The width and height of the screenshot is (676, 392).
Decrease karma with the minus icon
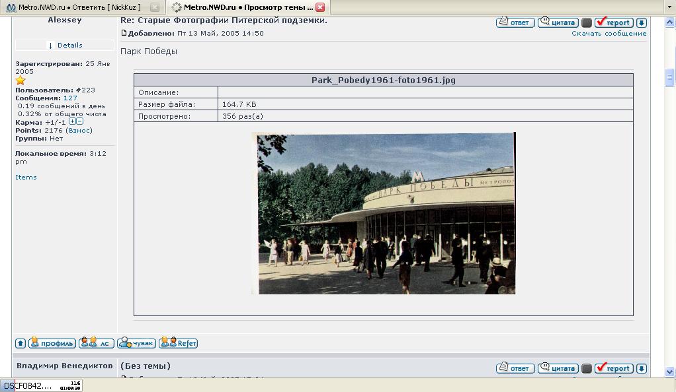click(80, 121)
